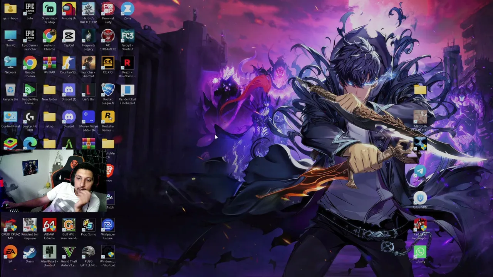This screenshot has width=493, height=277.
Task: Open the set ab folder
Action: (49, 119)
